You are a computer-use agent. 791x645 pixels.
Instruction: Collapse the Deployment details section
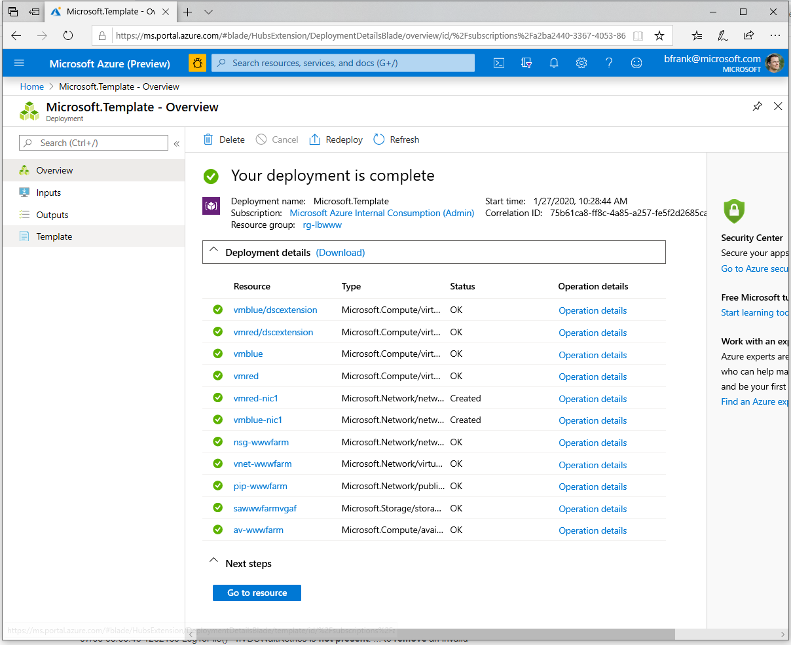tap(213, 252)
